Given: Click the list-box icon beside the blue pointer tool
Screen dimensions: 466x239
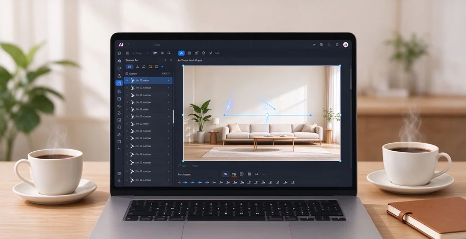Looking at the screenshot, I should point(189,53).
